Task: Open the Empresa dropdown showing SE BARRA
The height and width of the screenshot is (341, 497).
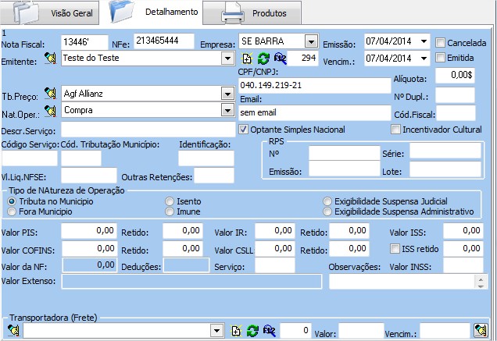Action: [310, 41]
